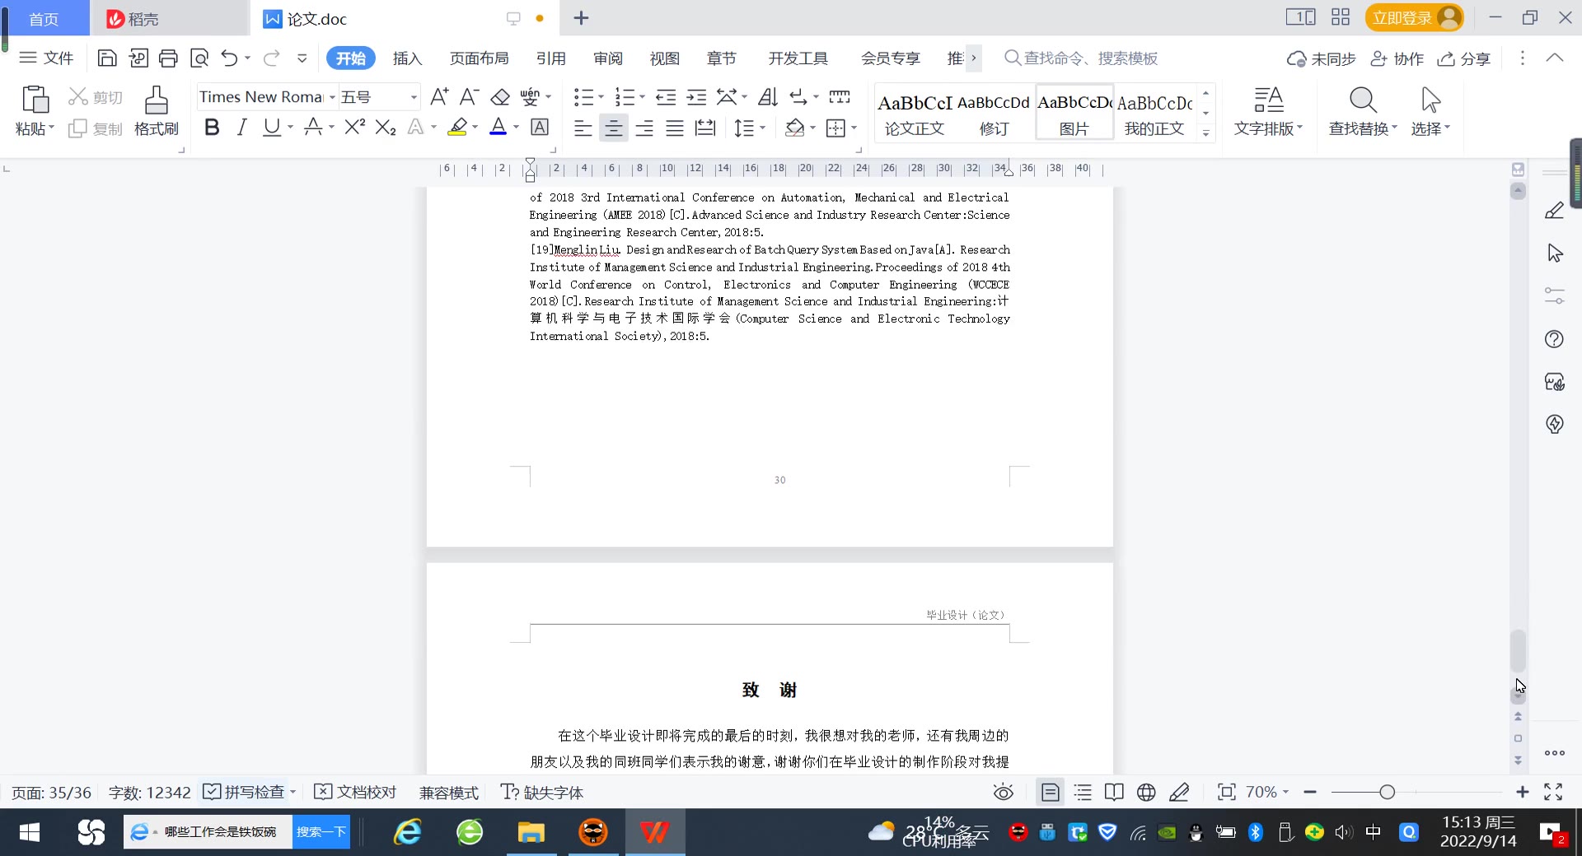1582x856 pixels.
Task: Apply the 论文正文 style
Action: [915, 114]
